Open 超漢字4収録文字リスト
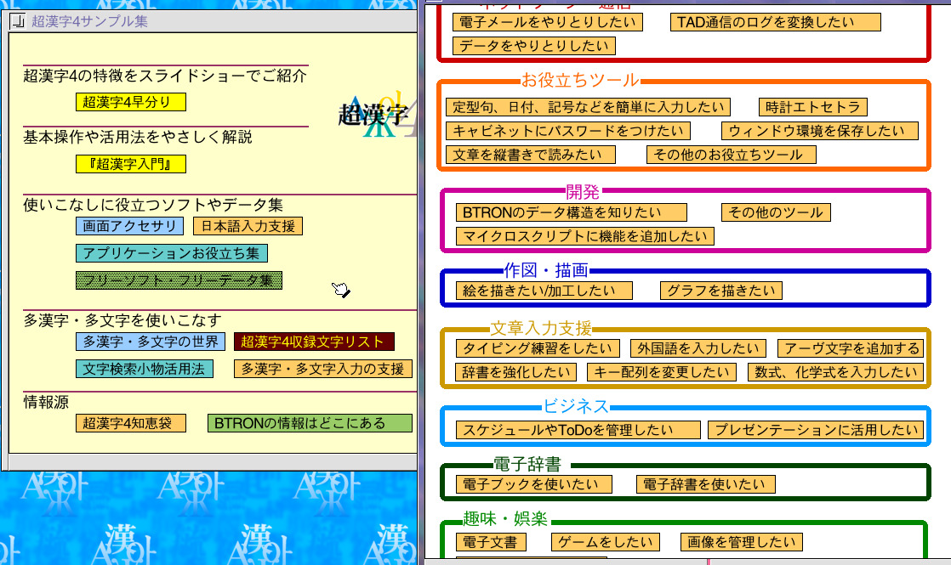 314,342
